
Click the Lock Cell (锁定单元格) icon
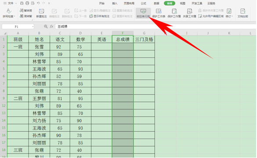point(143,11)
